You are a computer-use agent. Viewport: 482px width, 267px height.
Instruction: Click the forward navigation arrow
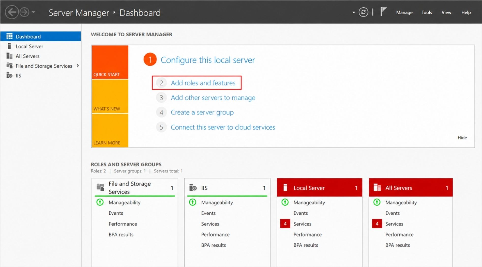pos(24,12)
